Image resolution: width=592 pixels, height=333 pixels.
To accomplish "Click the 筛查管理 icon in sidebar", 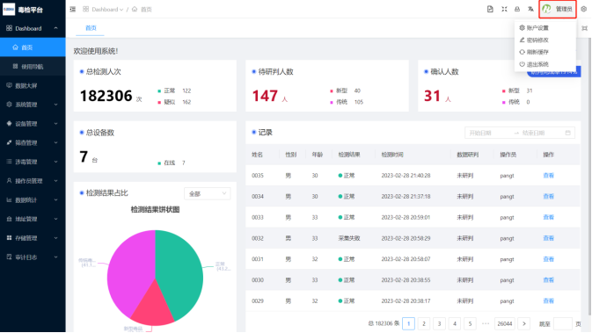I will (x=9, y=142).
